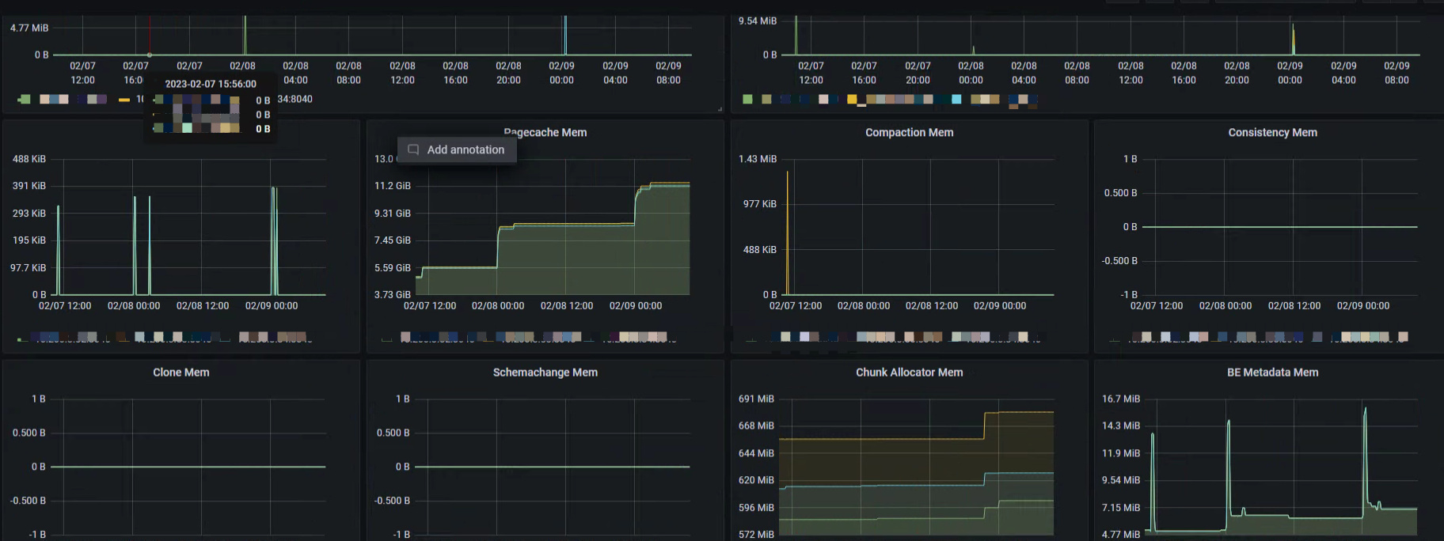Click cyan legend swatch in top-right panel

[x=956, y=100]
